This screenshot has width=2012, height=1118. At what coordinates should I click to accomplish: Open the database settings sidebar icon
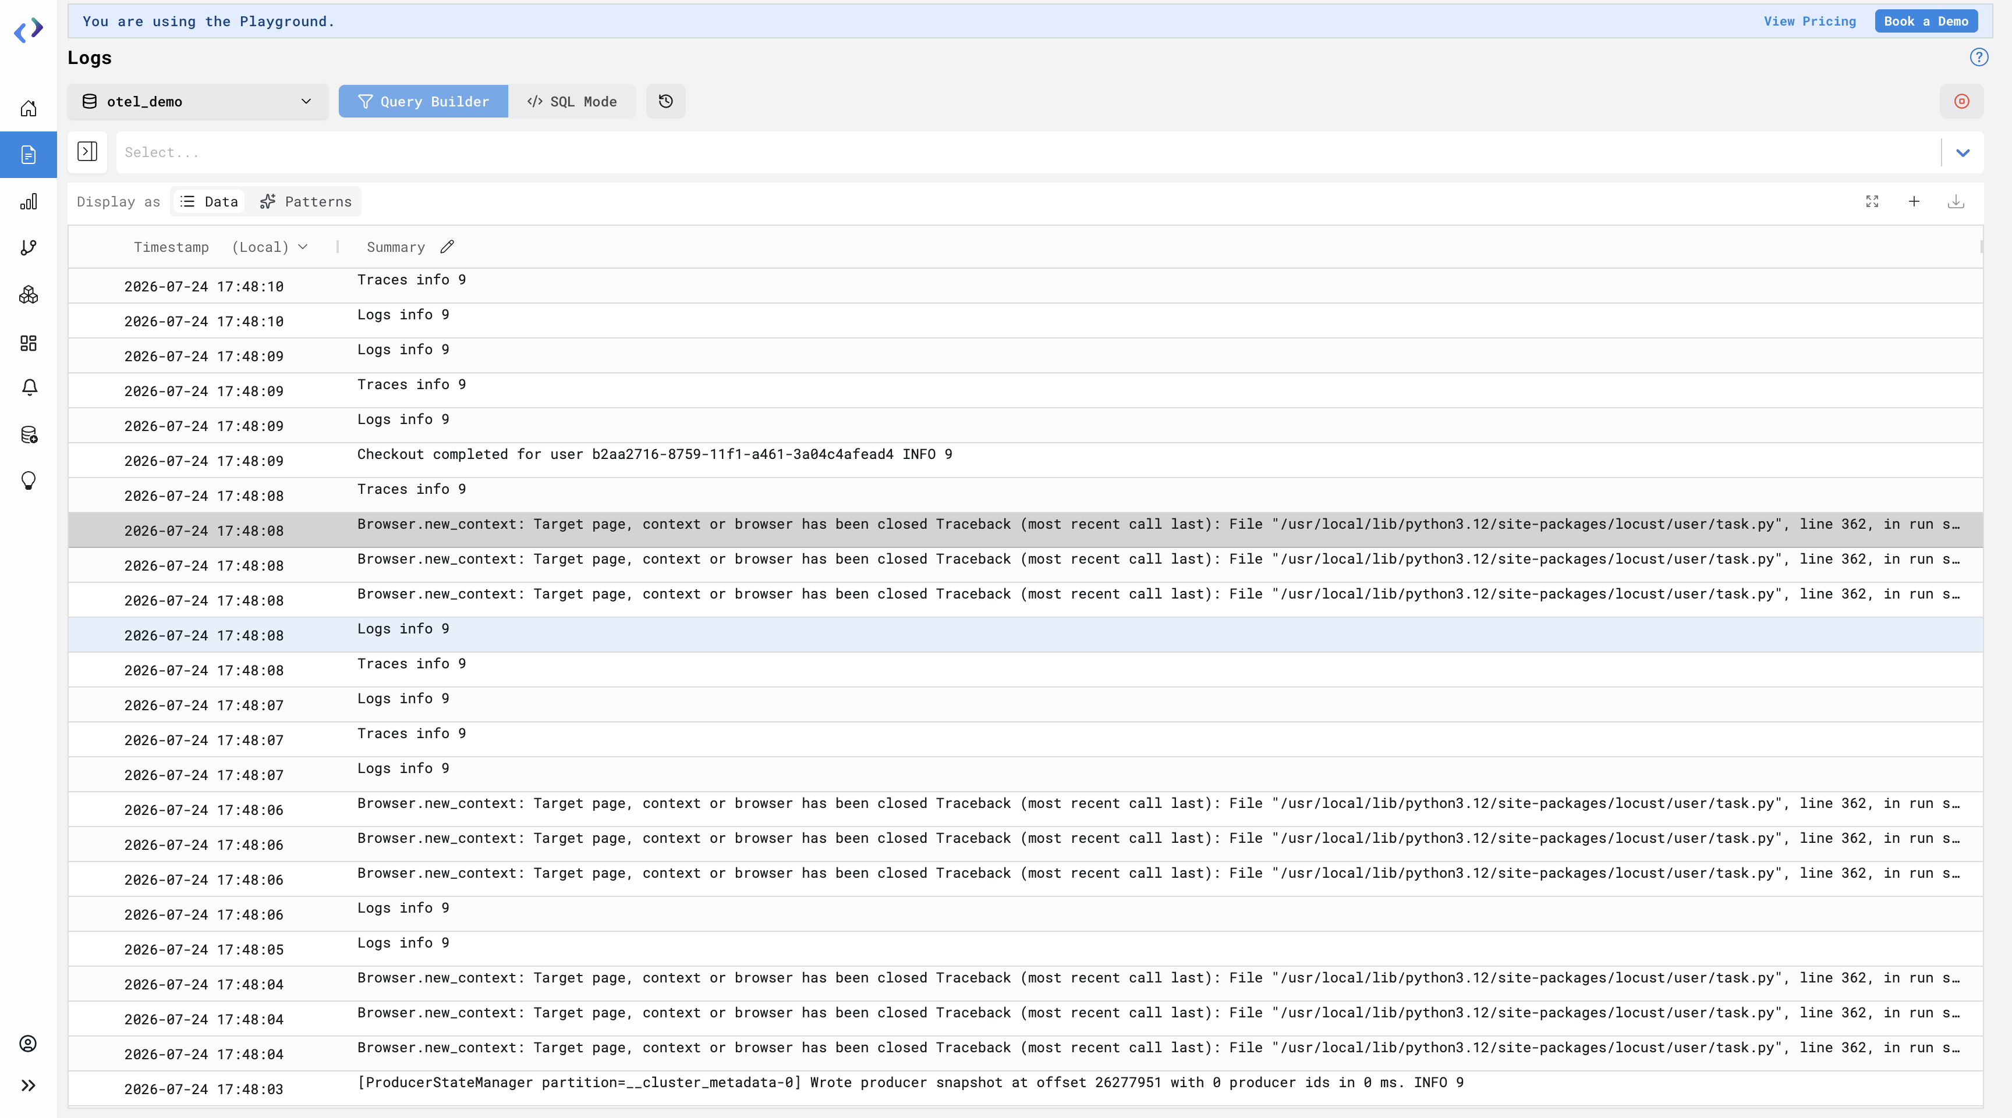pos(29,435)
